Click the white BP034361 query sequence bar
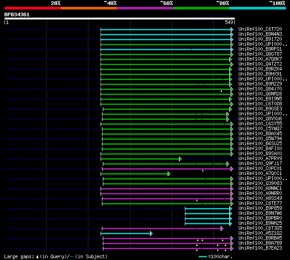290x260 pixels. pyautogui.click(x=120, y=19)
